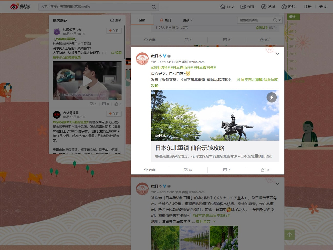Open the 视频 video section
333x250 pixels.
[x=247, y=7]
